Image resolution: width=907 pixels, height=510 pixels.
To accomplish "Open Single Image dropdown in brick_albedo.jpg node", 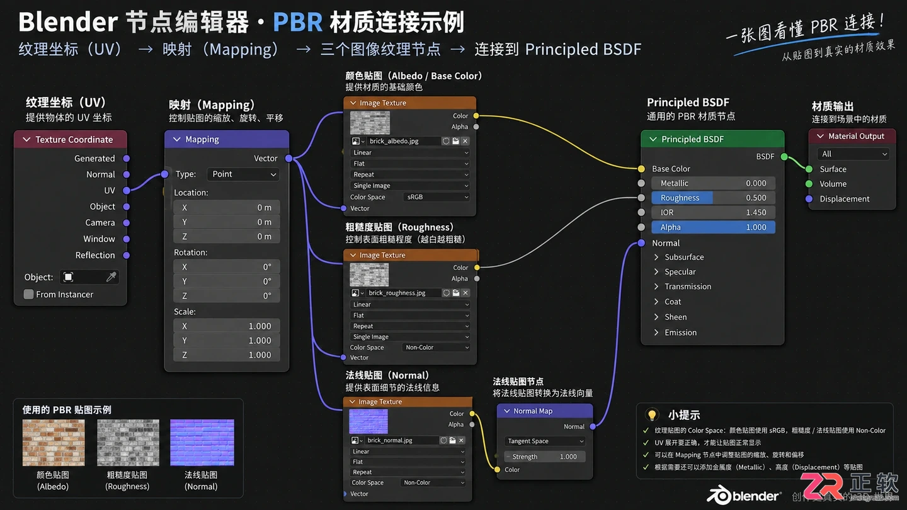I will pos(410,186).
